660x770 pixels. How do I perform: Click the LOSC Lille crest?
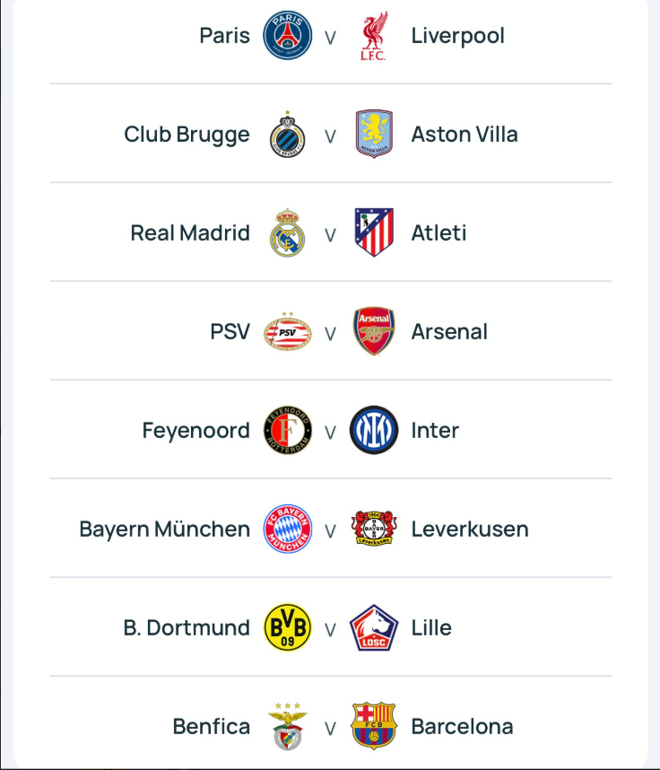tap(374, 628)
